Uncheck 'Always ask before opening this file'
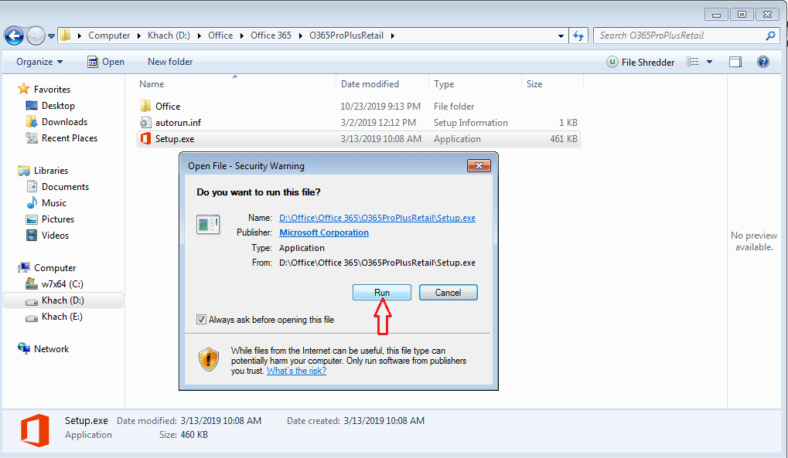 [201, 319]
